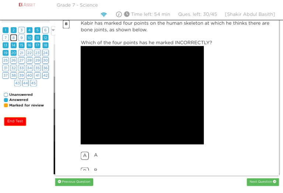This screenshot has height=193, width=283.
Task: Click the red End Test button
Action: tap(15, 121)
